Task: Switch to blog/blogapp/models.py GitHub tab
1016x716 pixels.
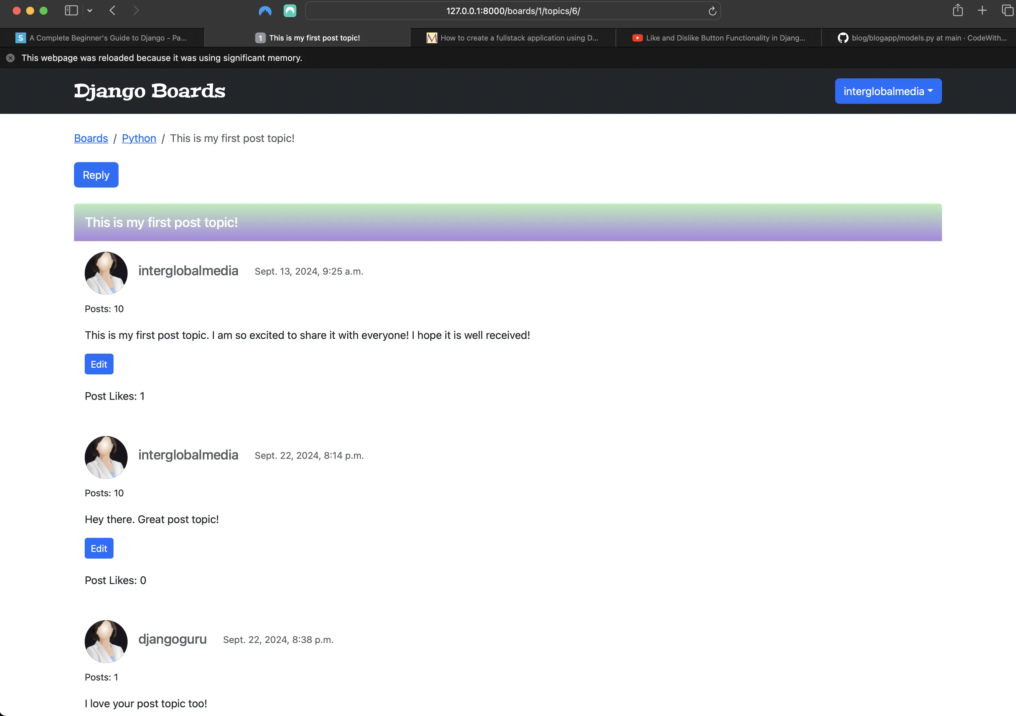Action: (x=919, y=38)
